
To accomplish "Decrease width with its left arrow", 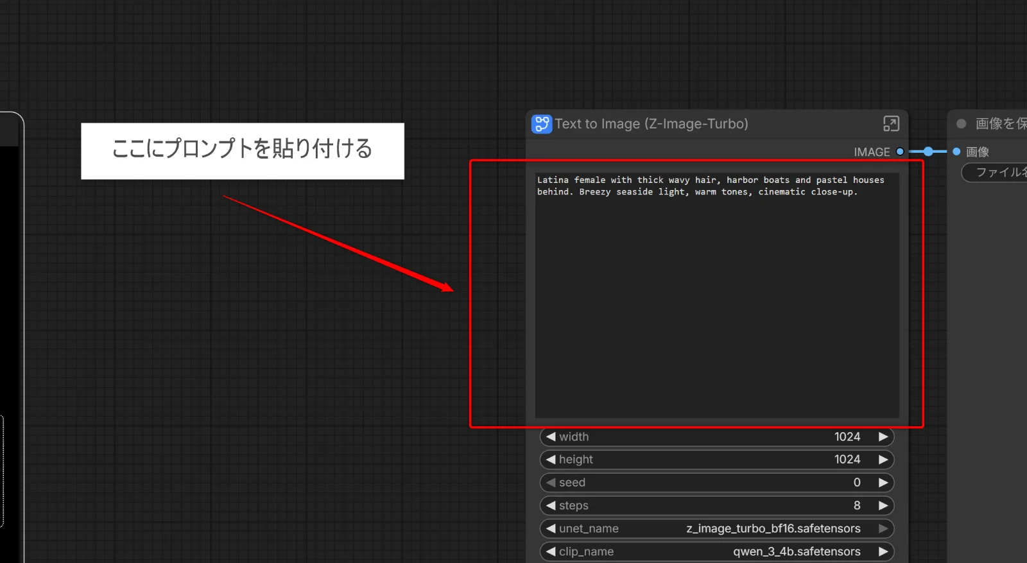I will 551,437.
